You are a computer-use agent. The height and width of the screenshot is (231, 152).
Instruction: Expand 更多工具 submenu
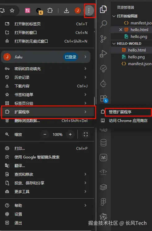pos(47,191)
